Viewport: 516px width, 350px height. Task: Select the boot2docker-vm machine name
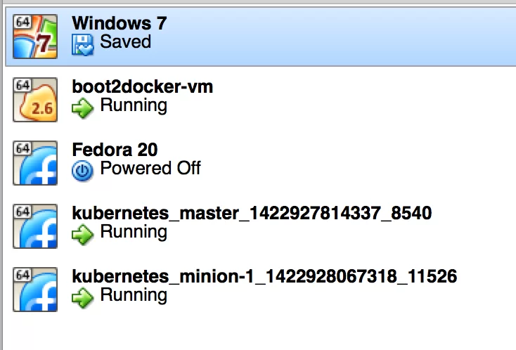click(x=143, y=86)
